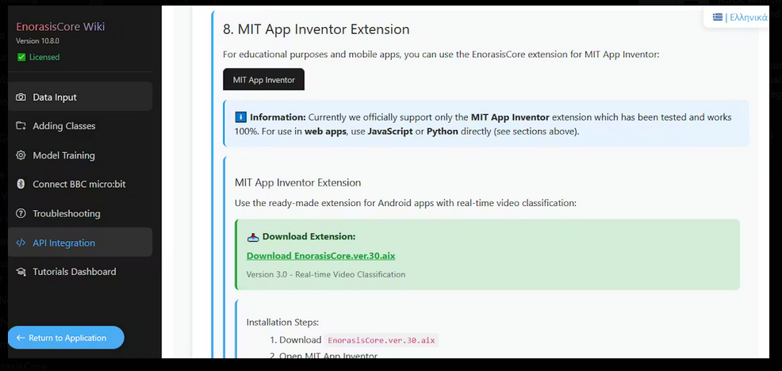Click the left arrow icon on Return to Application
782x371 pixels.
(21, 338)
